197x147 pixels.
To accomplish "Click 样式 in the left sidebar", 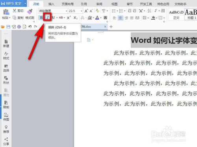I will pyautogui.click(x=6, y=56).
